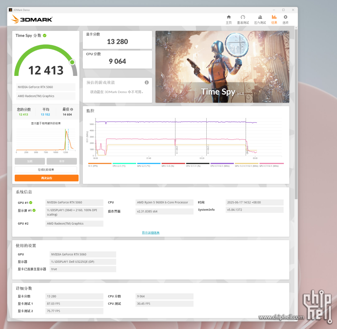Screen dimensions: 337x329
Task: Click \\.\DISPLAY1 3840 × 2160 display field
Action: 74,212
